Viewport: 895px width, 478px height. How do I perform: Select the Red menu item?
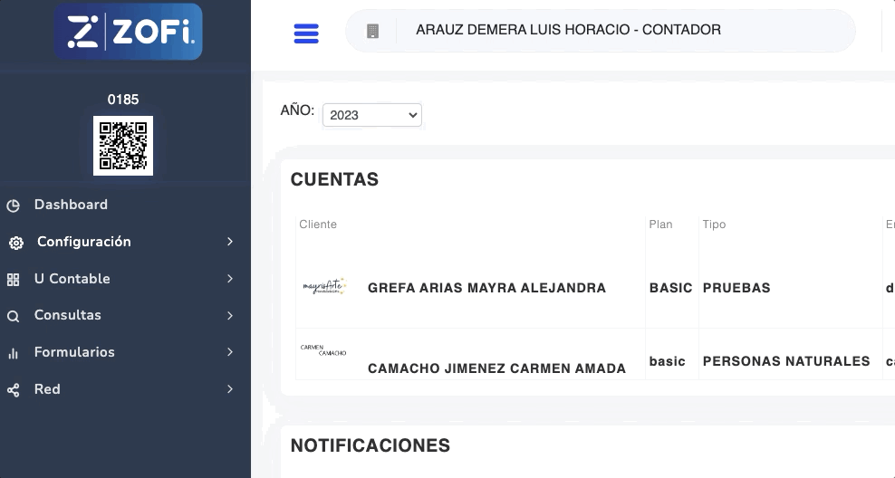[47, 389]
